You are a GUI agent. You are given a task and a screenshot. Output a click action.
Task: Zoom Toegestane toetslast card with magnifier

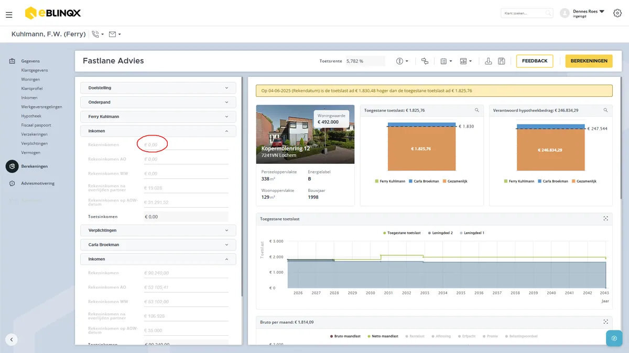(476, 110)
